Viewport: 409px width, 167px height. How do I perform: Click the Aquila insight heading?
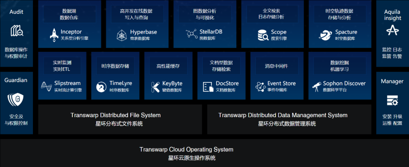click(x=393, y=15)
